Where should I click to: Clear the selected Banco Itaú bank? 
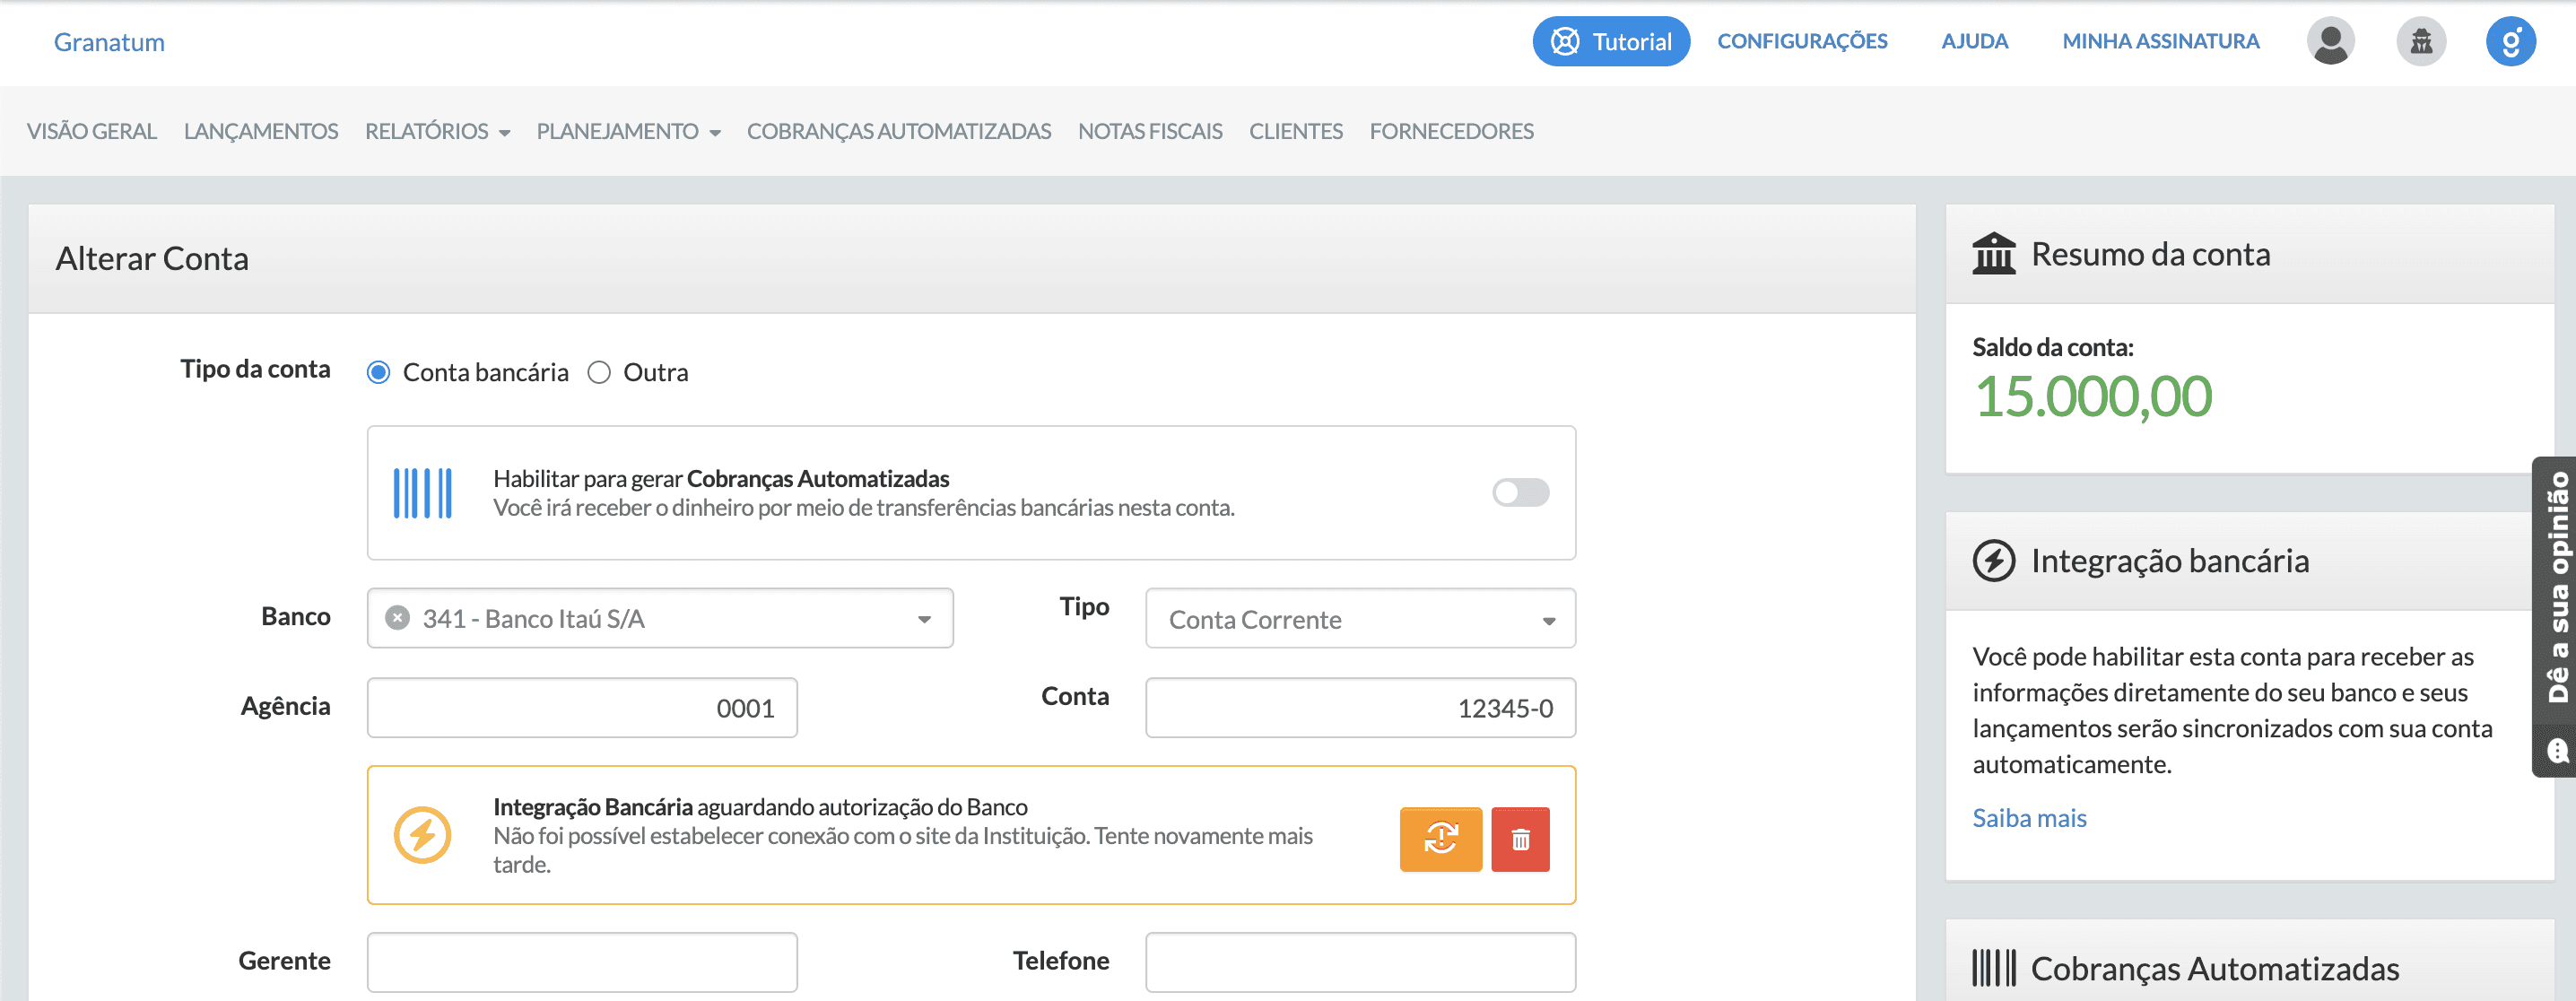click(399, 617)
